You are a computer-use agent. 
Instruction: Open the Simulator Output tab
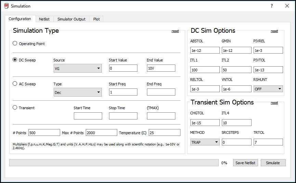(x=71, y=19)
